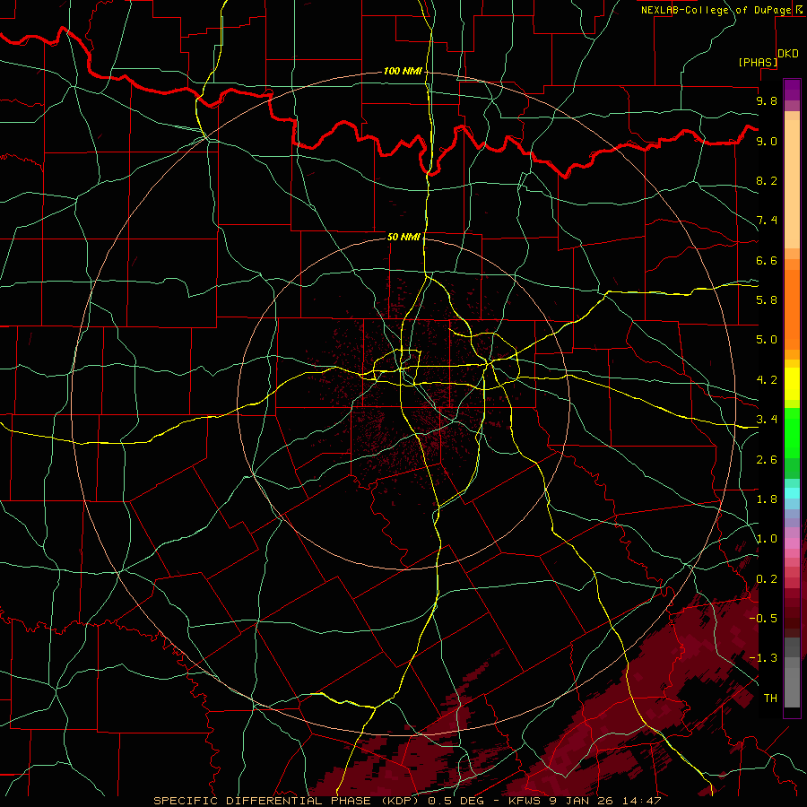The height and width of the screenshot is (807, 807).
Task: Click the NEXLAB-College of DuPage label
Action: [x=716, y=10]
